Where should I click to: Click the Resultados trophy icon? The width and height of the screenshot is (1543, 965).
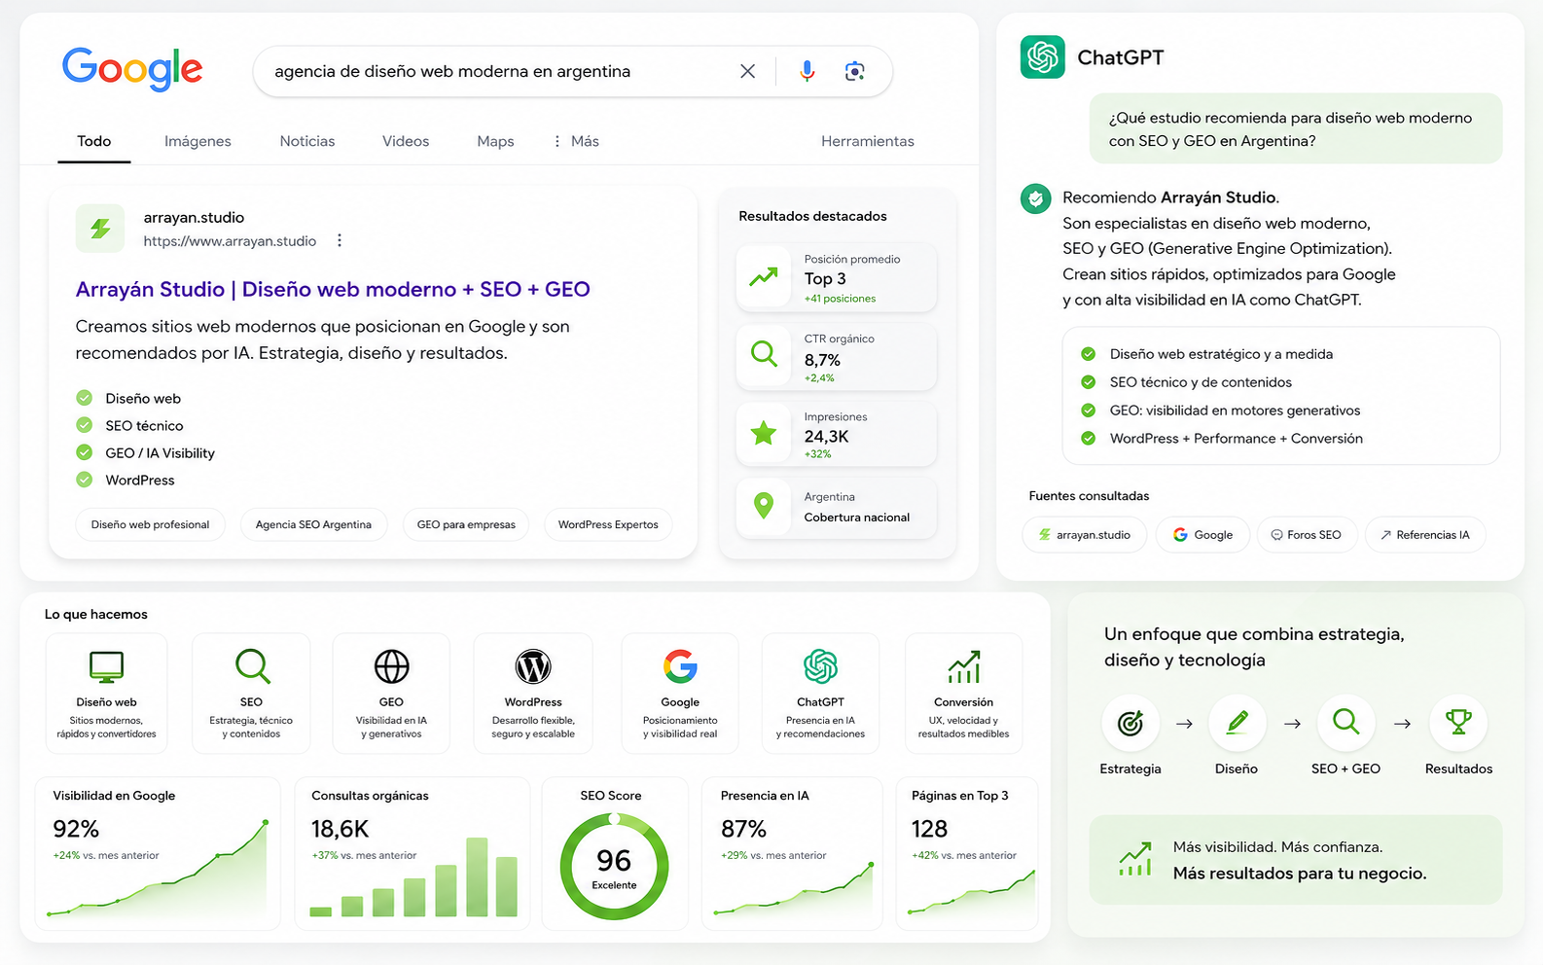(x=1458, y=723)
